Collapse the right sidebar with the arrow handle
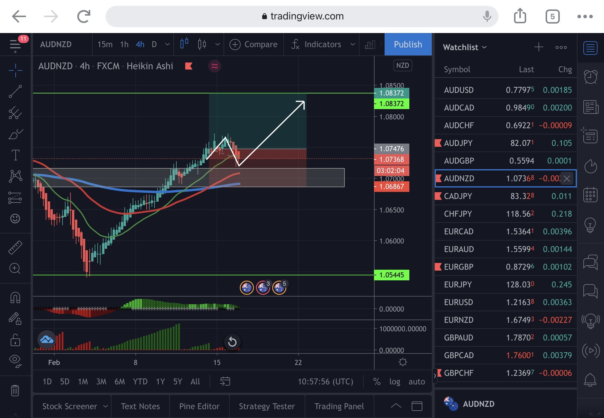This screenshot has width=604, height=418. 435,376
